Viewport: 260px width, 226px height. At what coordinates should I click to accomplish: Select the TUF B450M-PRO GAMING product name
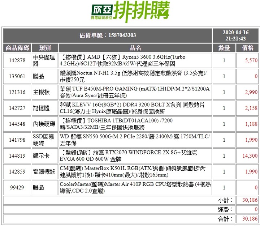click(135, 92)
